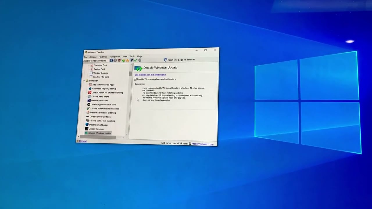Open favorites via the gold star icon
This screenshot has width=372, height=209.
pos(127,60)
